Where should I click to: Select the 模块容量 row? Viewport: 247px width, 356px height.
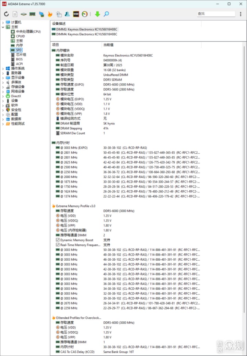91,70
